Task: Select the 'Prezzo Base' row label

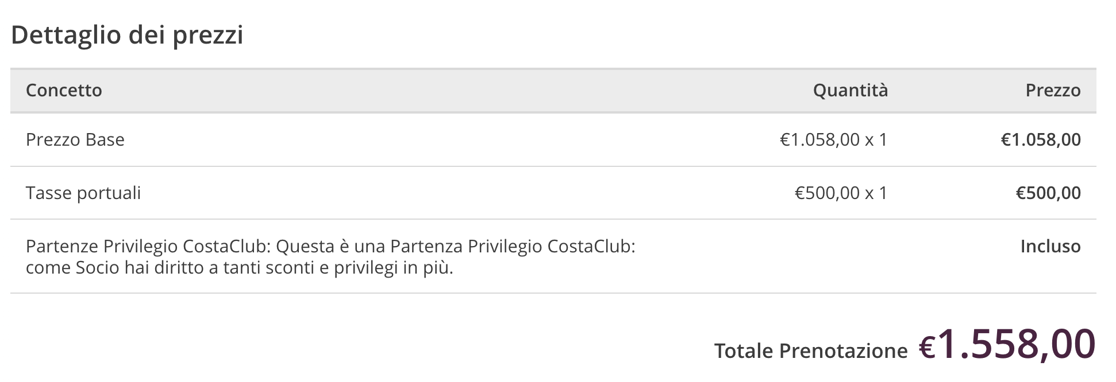Action: (75, 140)
